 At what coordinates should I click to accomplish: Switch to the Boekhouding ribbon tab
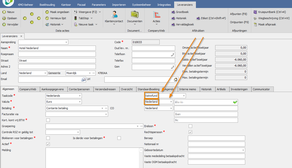(x=47, y=5)
